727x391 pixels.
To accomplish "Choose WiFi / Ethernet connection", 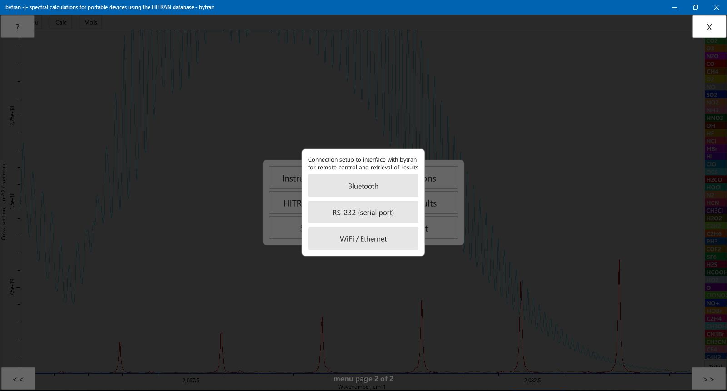I will coord(363,239).
